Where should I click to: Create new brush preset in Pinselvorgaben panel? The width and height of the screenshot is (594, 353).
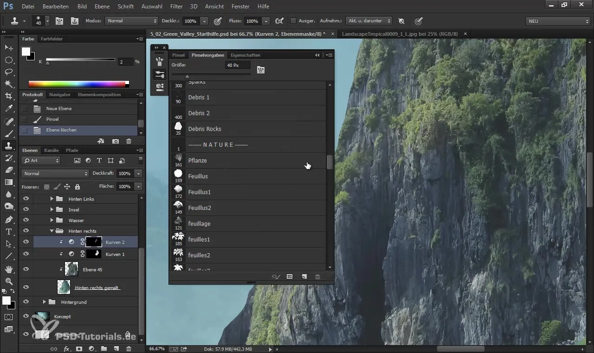(304, 276)
